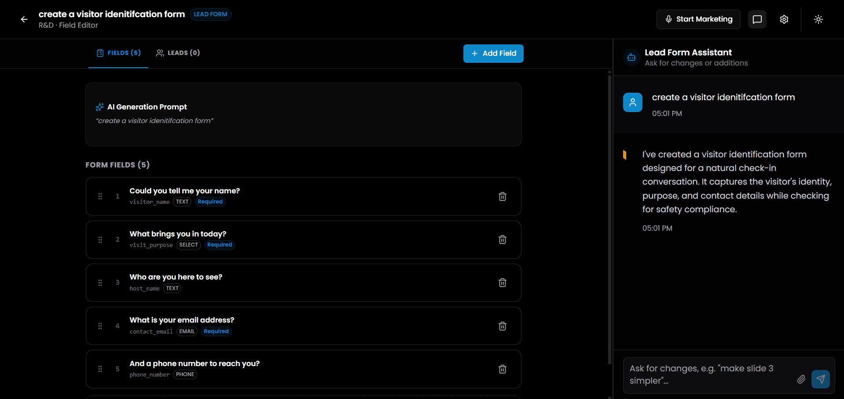This screenshot has height=399, width=844.
Task: Click the TEXT type tag on visitor_name
Action: tap(182, 202)
